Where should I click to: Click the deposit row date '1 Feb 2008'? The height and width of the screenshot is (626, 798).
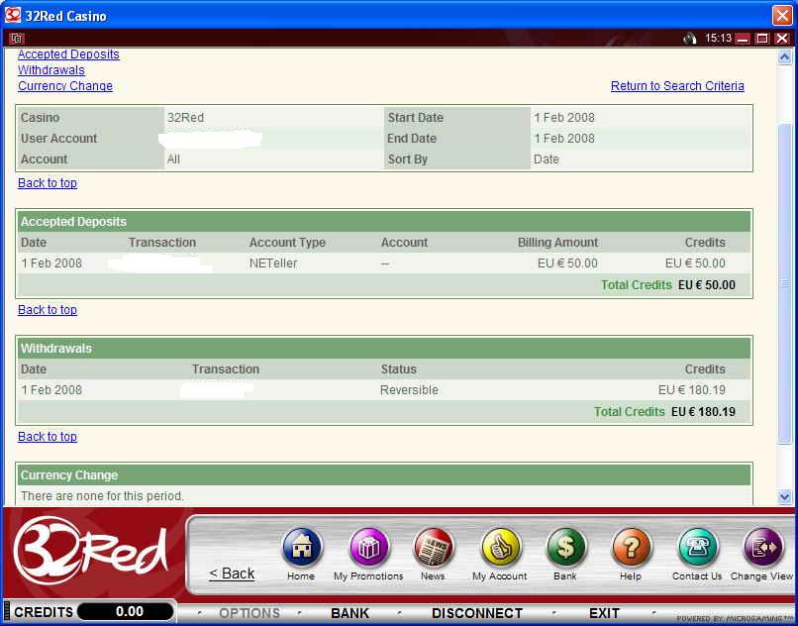coord(51,263)
